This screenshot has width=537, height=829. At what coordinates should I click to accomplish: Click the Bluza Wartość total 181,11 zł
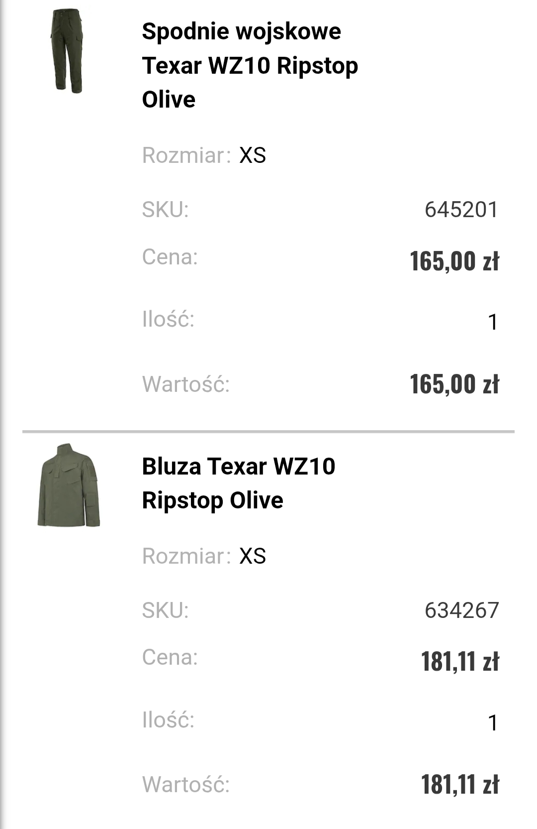click(460, 785)
